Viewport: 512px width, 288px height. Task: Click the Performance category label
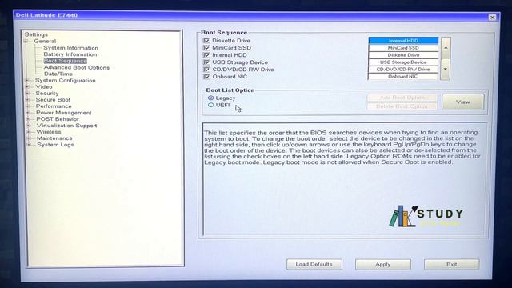click(54, 106)
